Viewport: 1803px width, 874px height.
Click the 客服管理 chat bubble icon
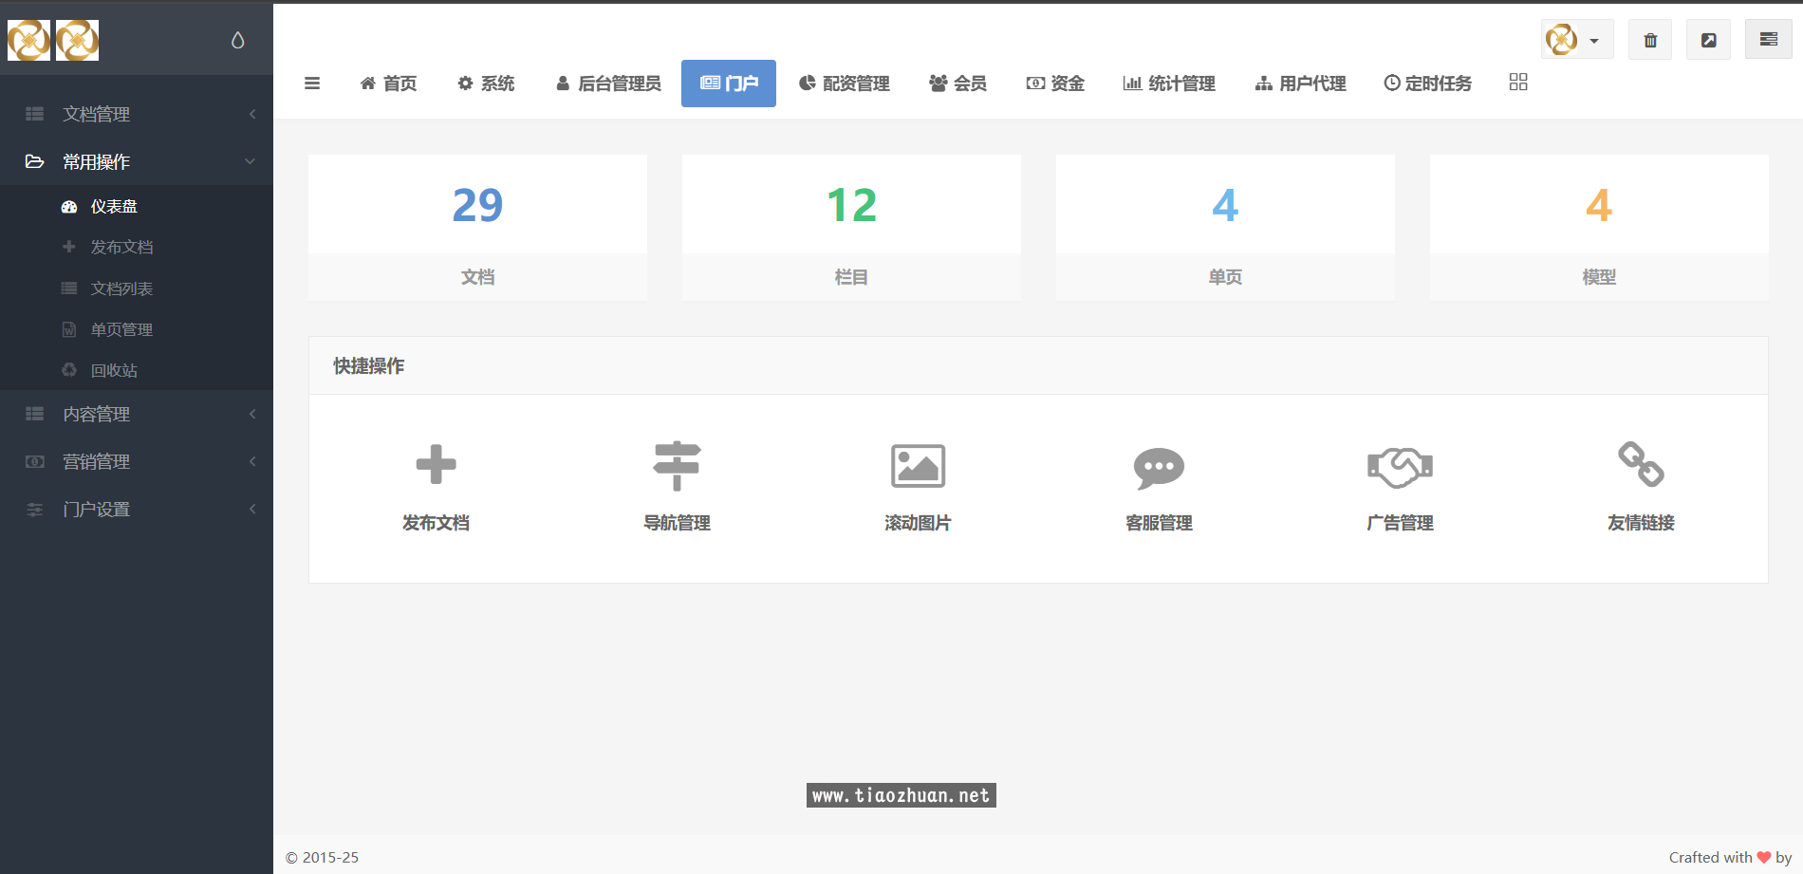tap(1159, 467)
